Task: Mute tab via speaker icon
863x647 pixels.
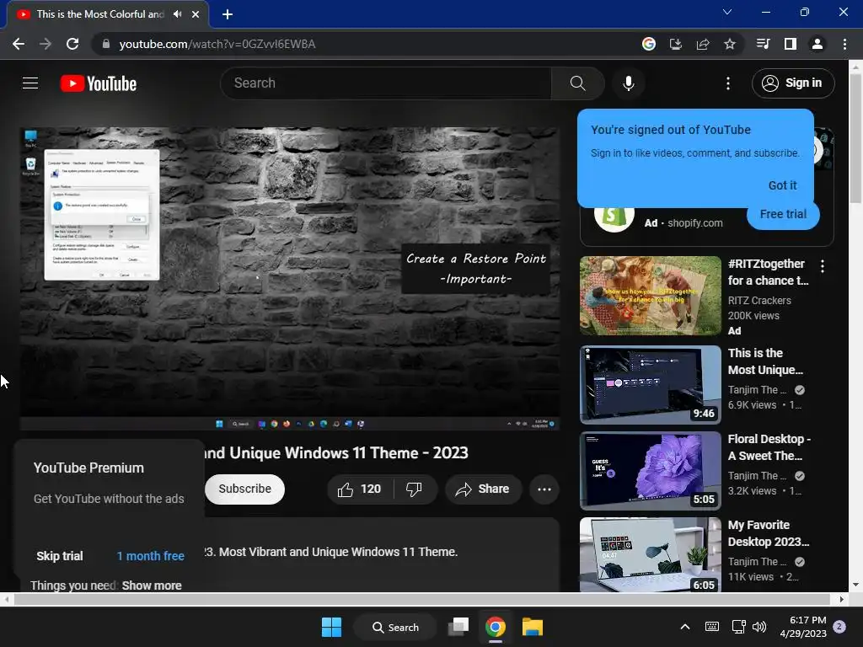Action: pos(177,14)
